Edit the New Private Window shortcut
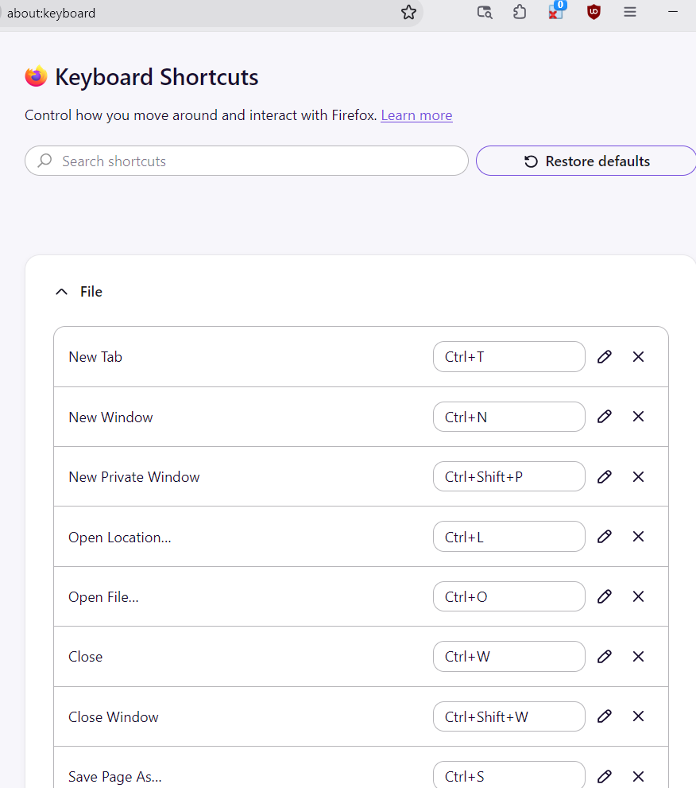Viewport: 696px width, 788px height. click(x=605, y=477)
